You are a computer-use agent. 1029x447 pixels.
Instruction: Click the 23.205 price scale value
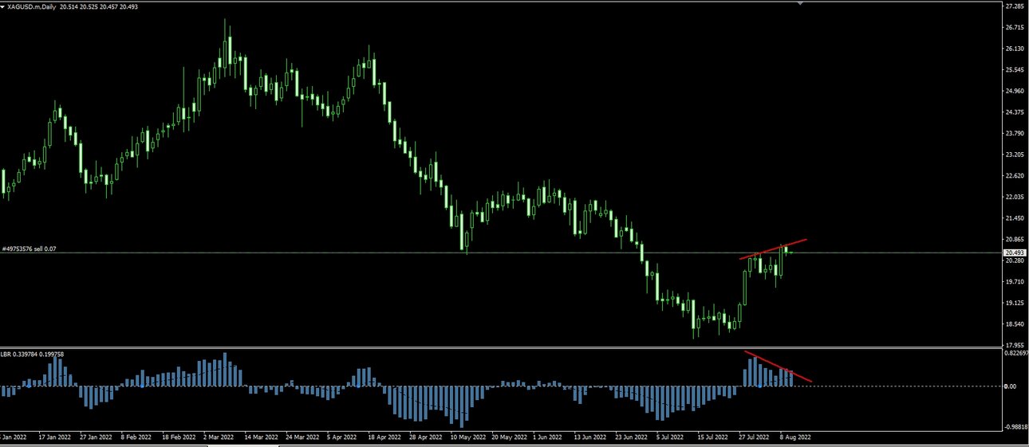click(x=1015, y=155)
